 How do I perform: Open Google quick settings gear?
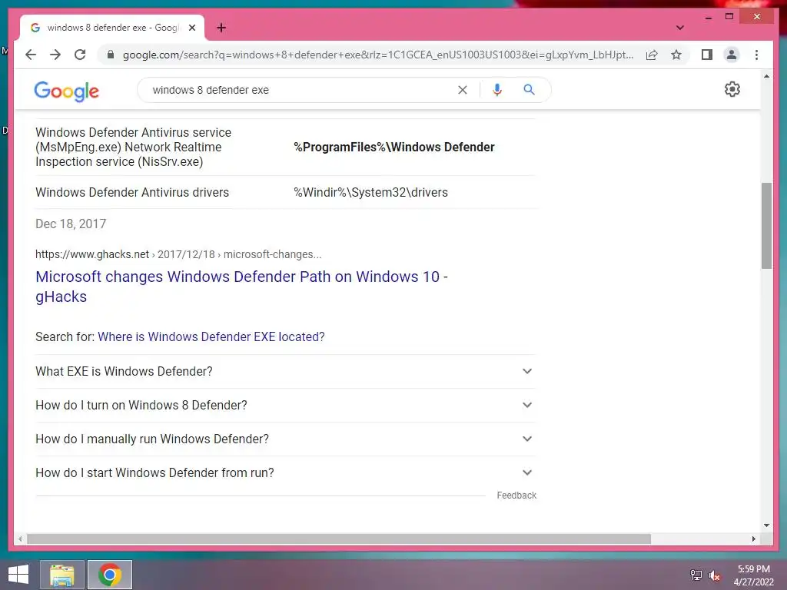[x=732, y=89]
